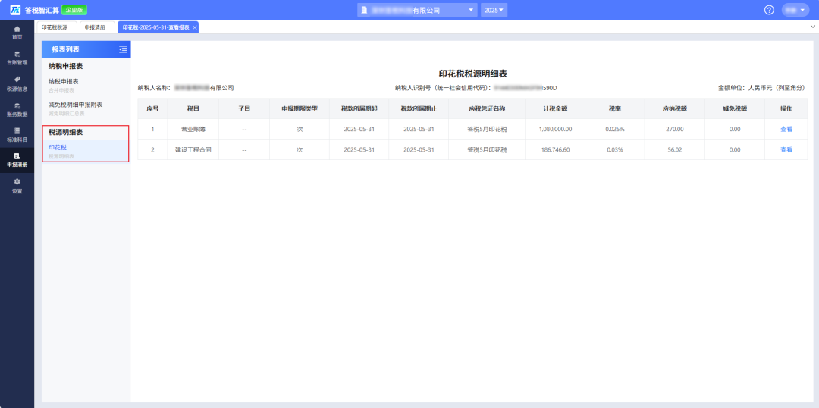Go to 首页 home in sidebar
The width and height of the screenshot is (819, 408).
17,33
